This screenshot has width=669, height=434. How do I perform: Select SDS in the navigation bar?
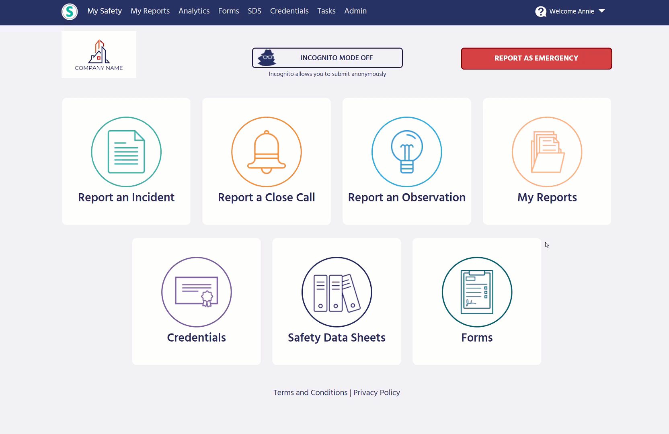254,11
